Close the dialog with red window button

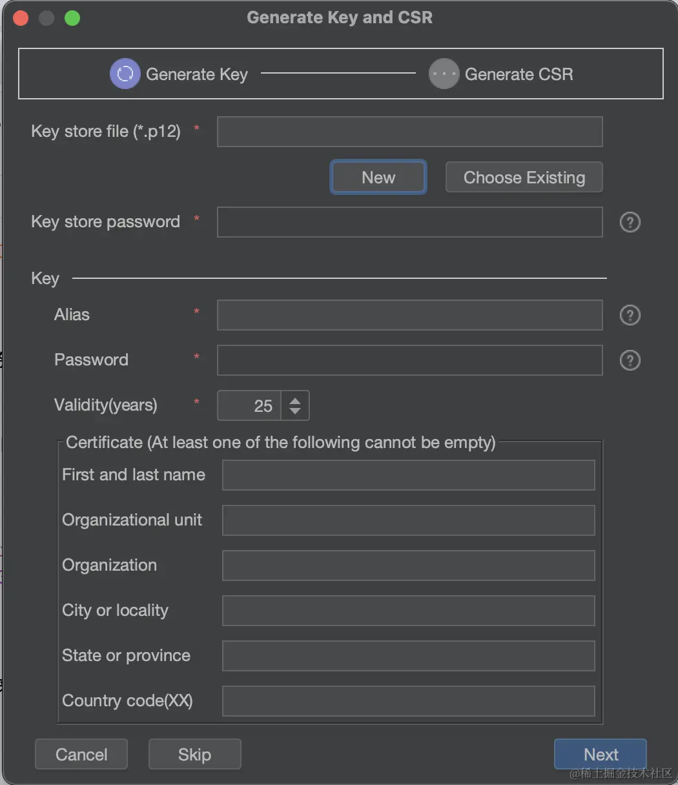point(21,18)
